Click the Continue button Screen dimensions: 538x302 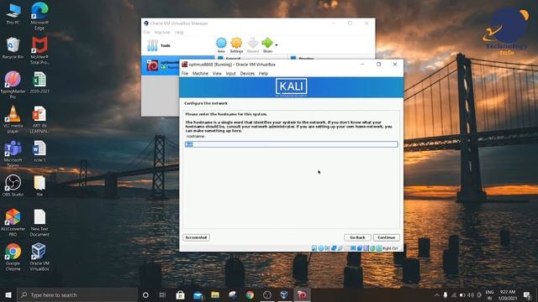(386, 237)
